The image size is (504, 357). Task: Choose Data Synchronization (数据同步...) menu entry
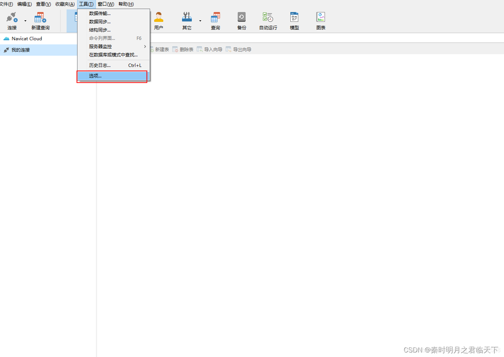click(x=114, y=21)
